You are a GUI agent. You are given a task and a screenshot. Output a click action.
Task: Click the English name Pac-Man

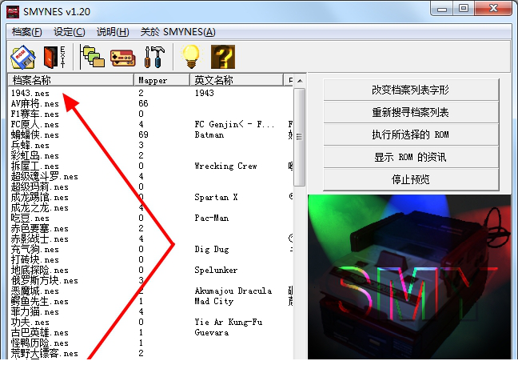pyautogui.click(x=211, y=219)
